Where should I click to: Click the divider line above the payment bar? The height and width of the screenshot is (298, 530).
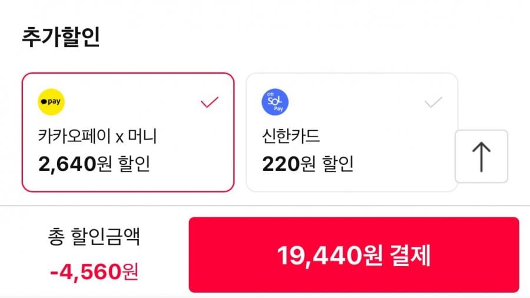pos(265,206)
